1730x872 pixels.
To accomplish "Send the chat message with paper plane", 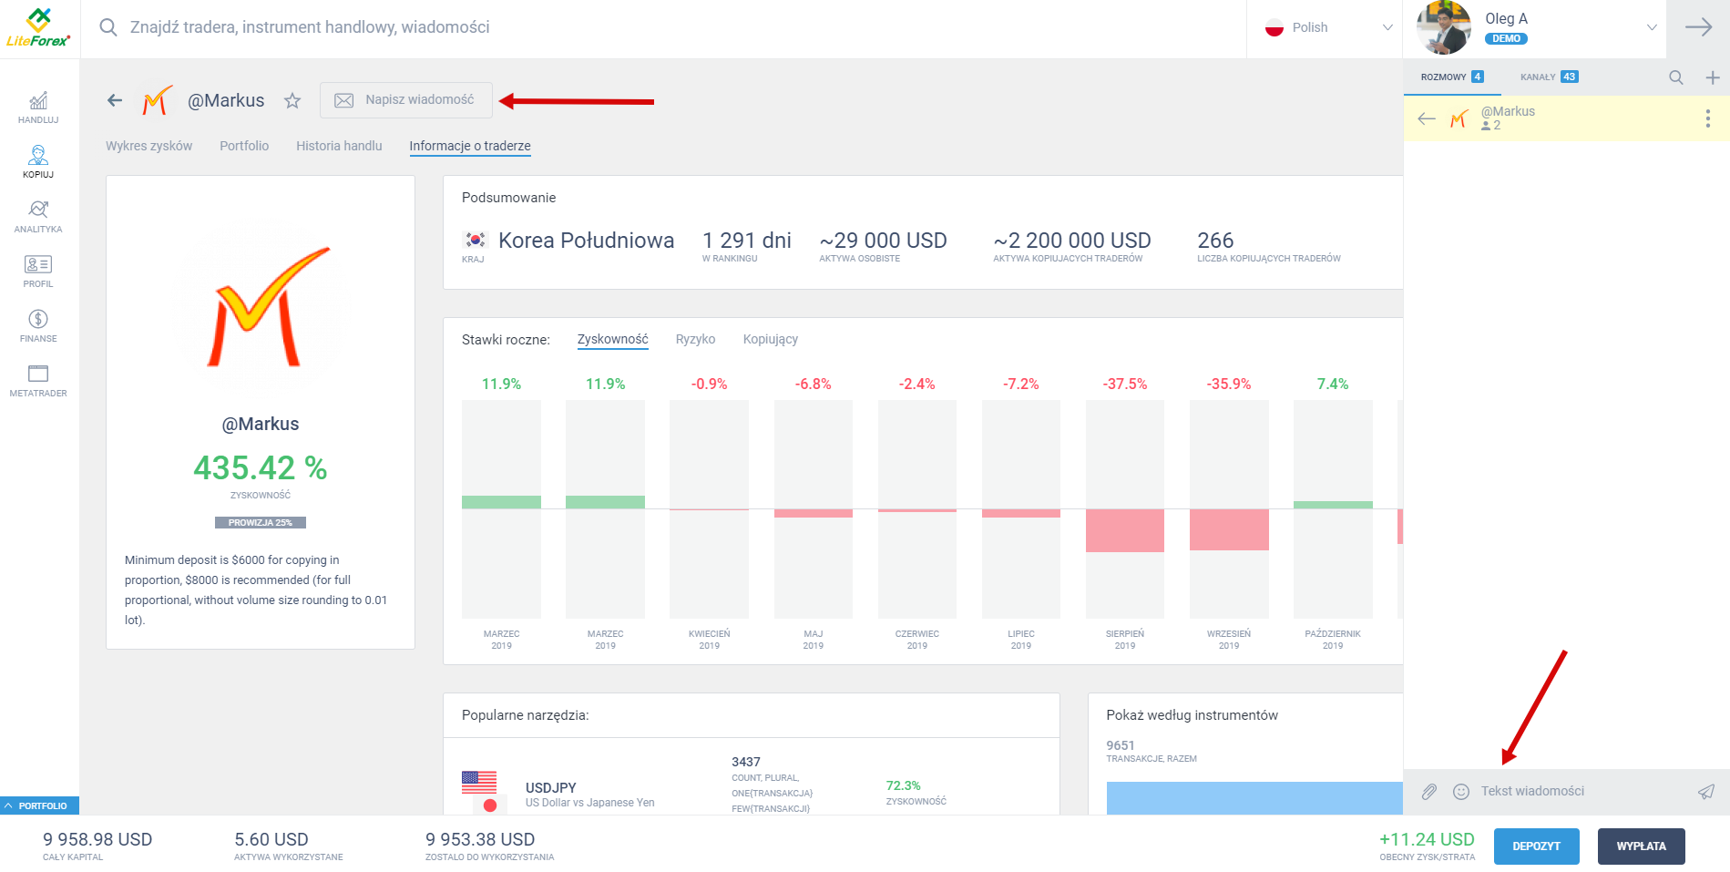I will coord(1705,792).
